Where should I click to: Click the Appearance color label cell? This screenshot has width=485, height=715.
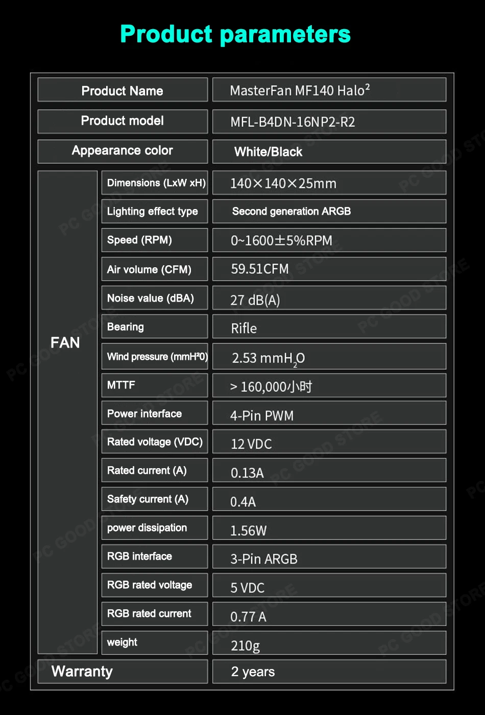(123, 151)
